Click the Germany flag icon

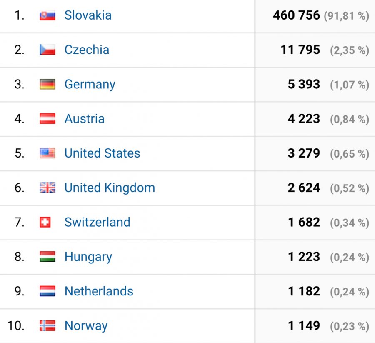[x=47, y=85]
